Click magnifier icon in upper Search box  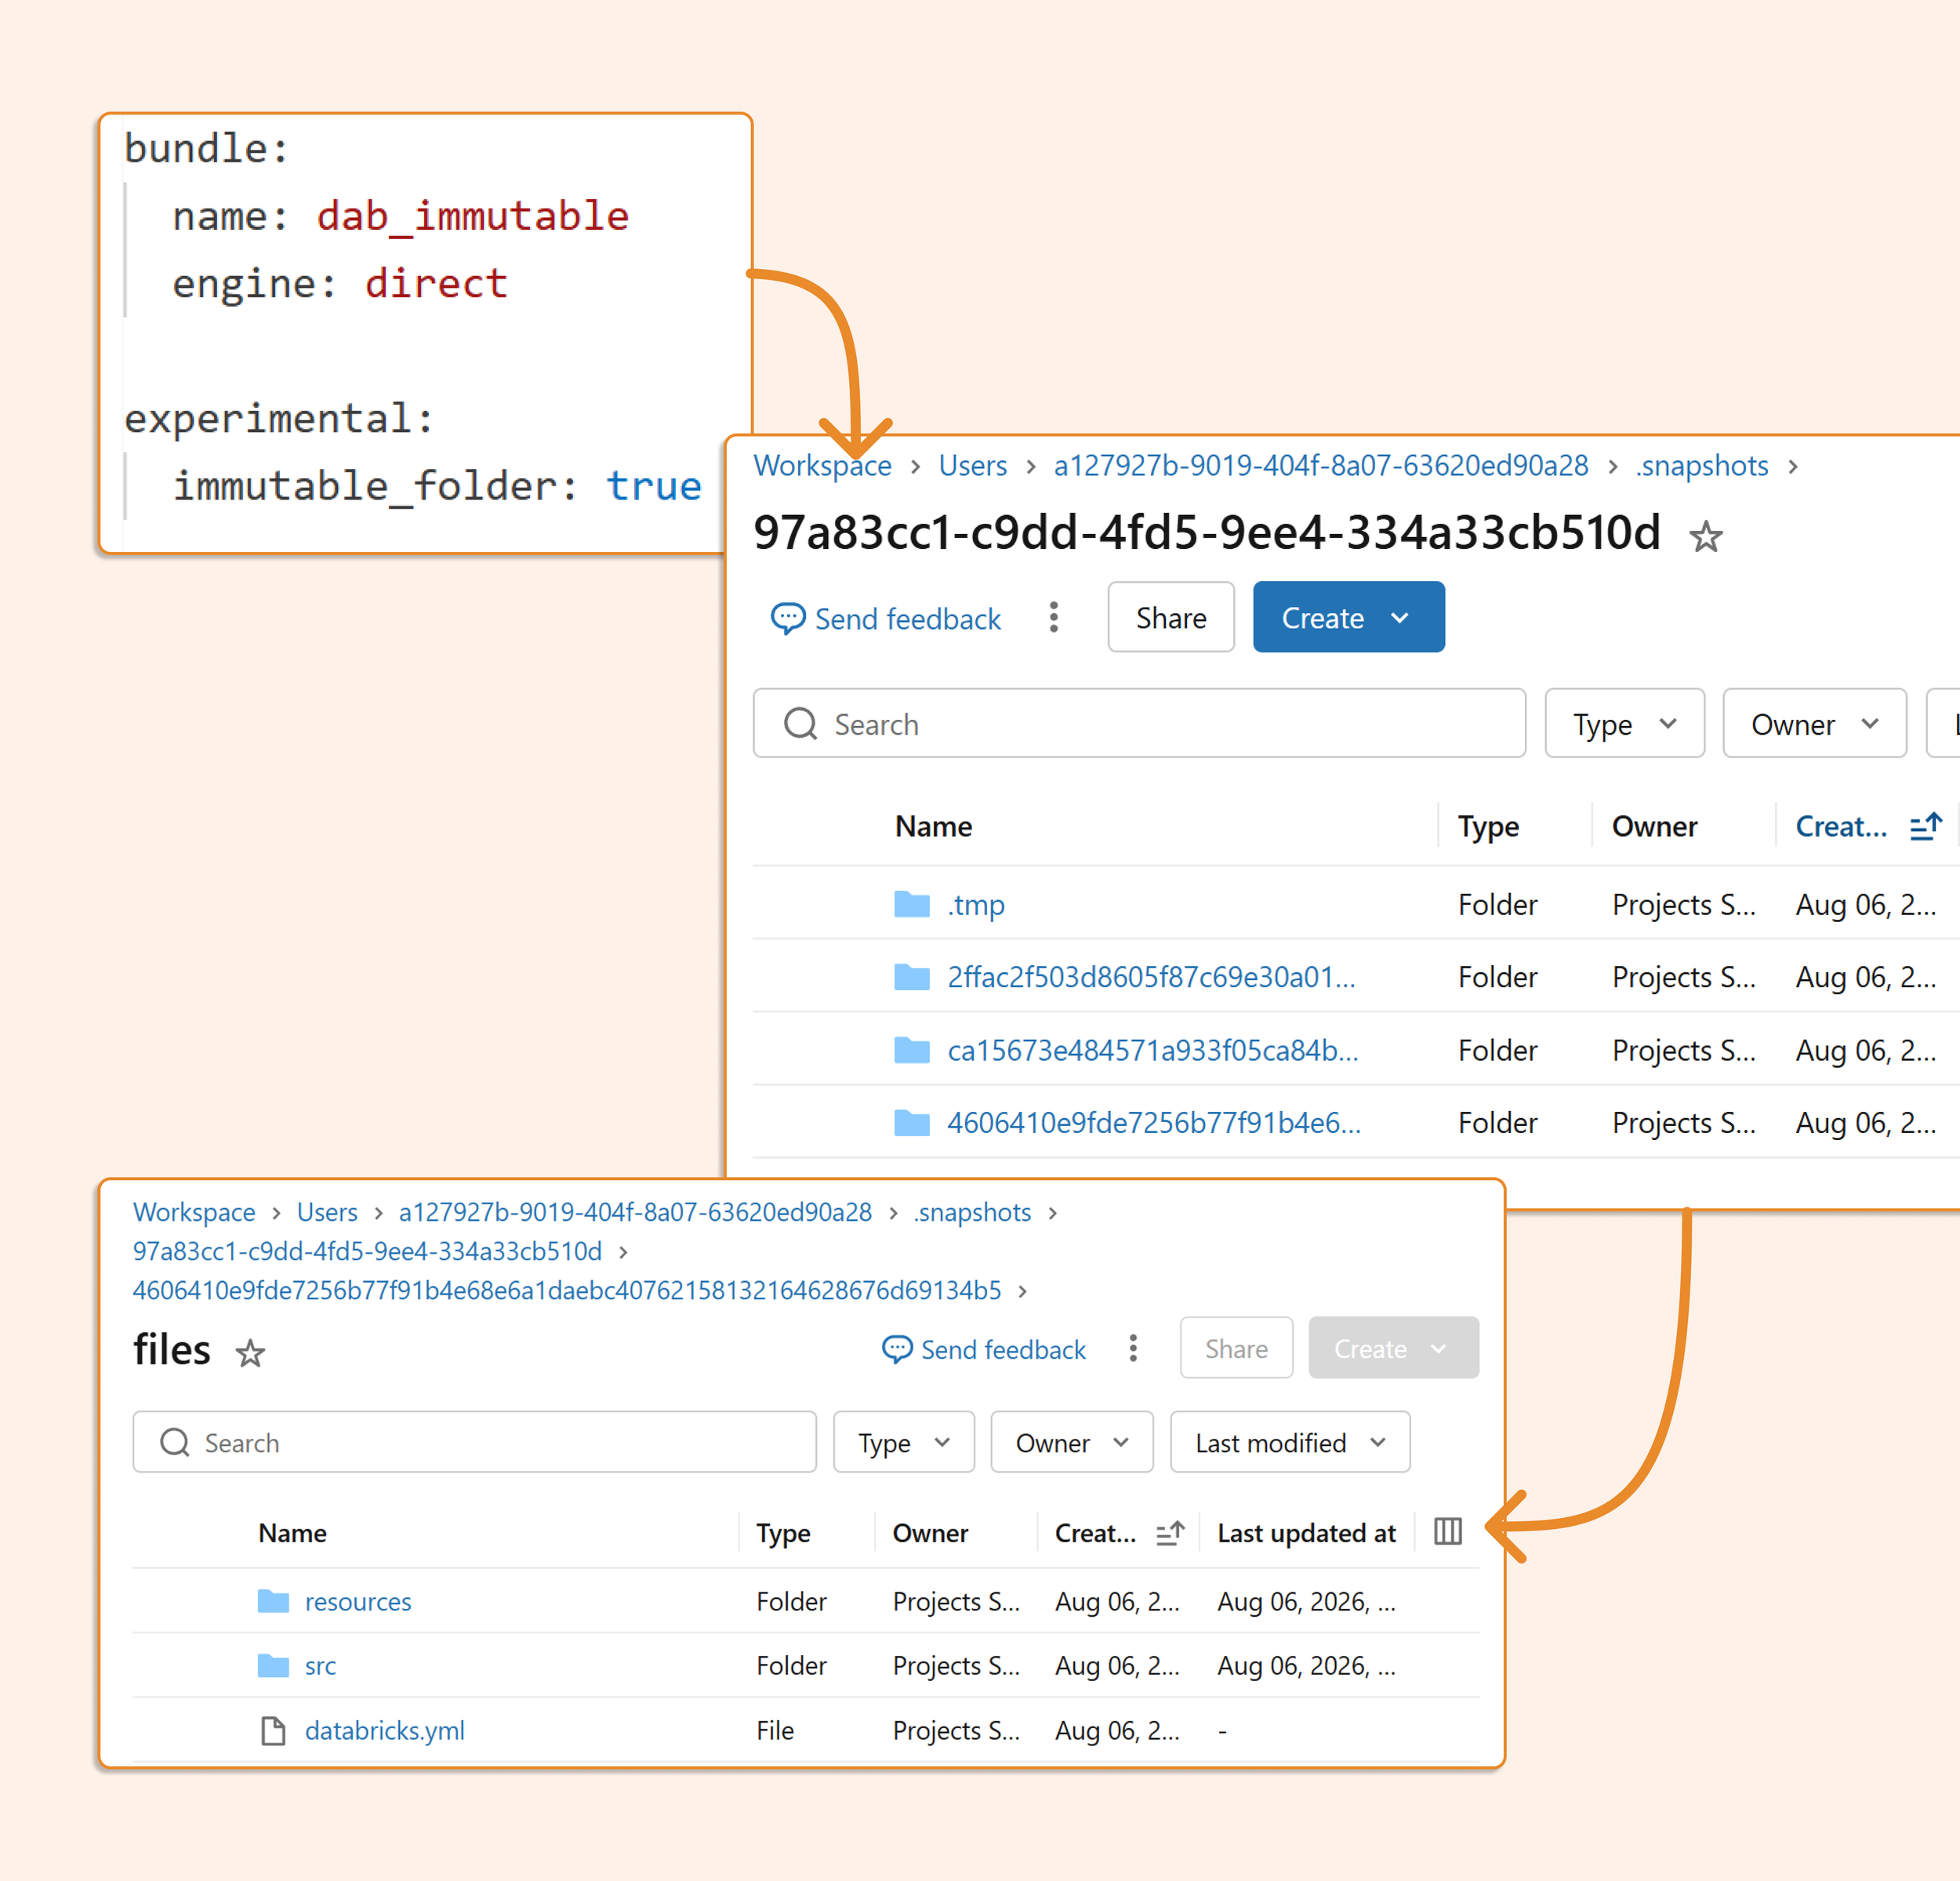(x=800, y=723)
